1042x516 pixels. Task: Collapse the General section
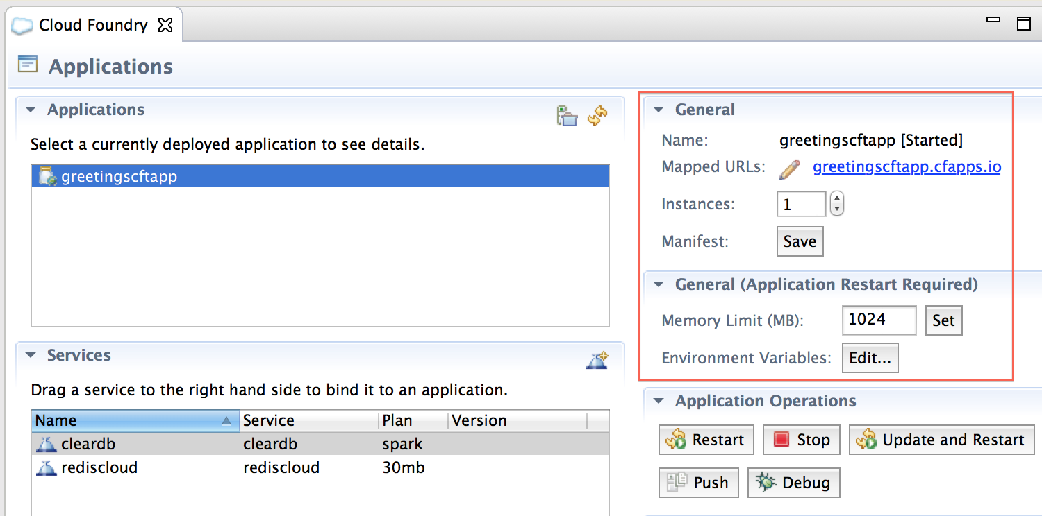coord(659,110)
